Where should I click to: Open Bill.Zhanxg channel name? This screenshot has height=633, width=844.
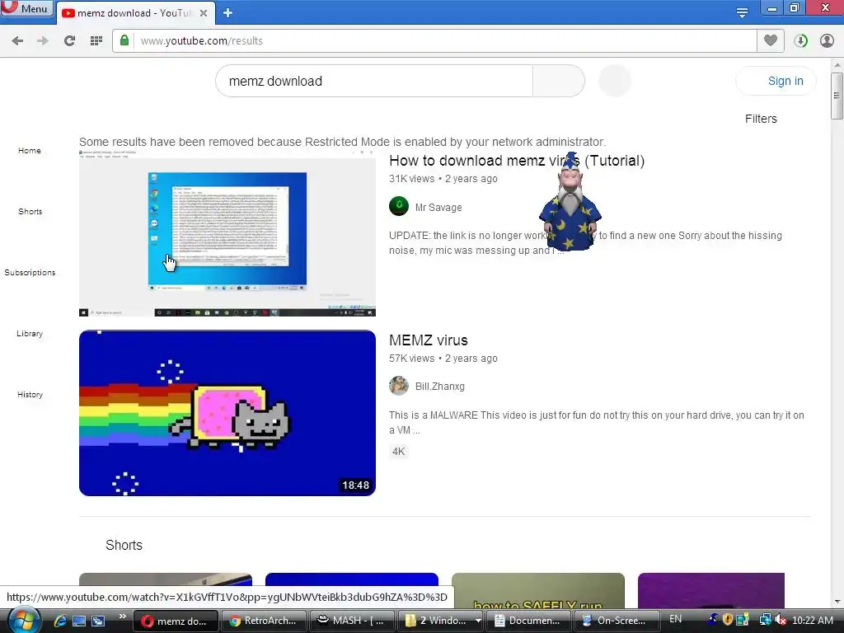(440, 387)
